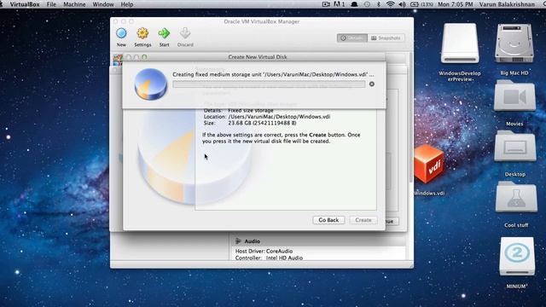The height and width of the screenshot is (307, 546).
Task: Click the Oracle VM VirtualBox Manager title bar
Action: click(x=262, y=21)
